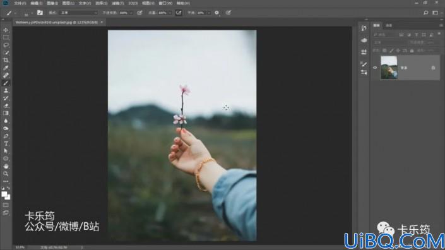Hide the background layer with eye icon
This screenshot has width=445, height=250.
[x=375, y=68]
